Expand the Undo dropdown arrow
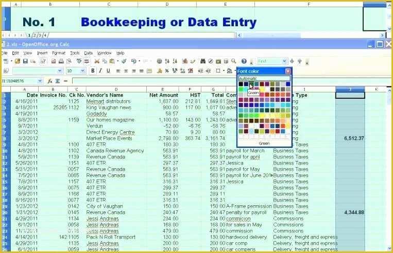The width and height of the screenshot is (393, 253). [140, 61]
